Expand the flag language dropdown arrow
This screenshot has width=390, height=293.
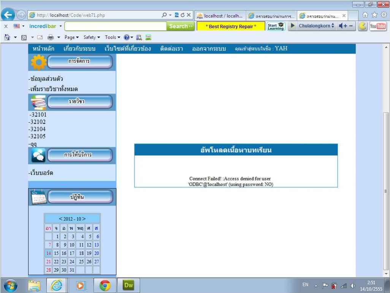pos(24,26)
